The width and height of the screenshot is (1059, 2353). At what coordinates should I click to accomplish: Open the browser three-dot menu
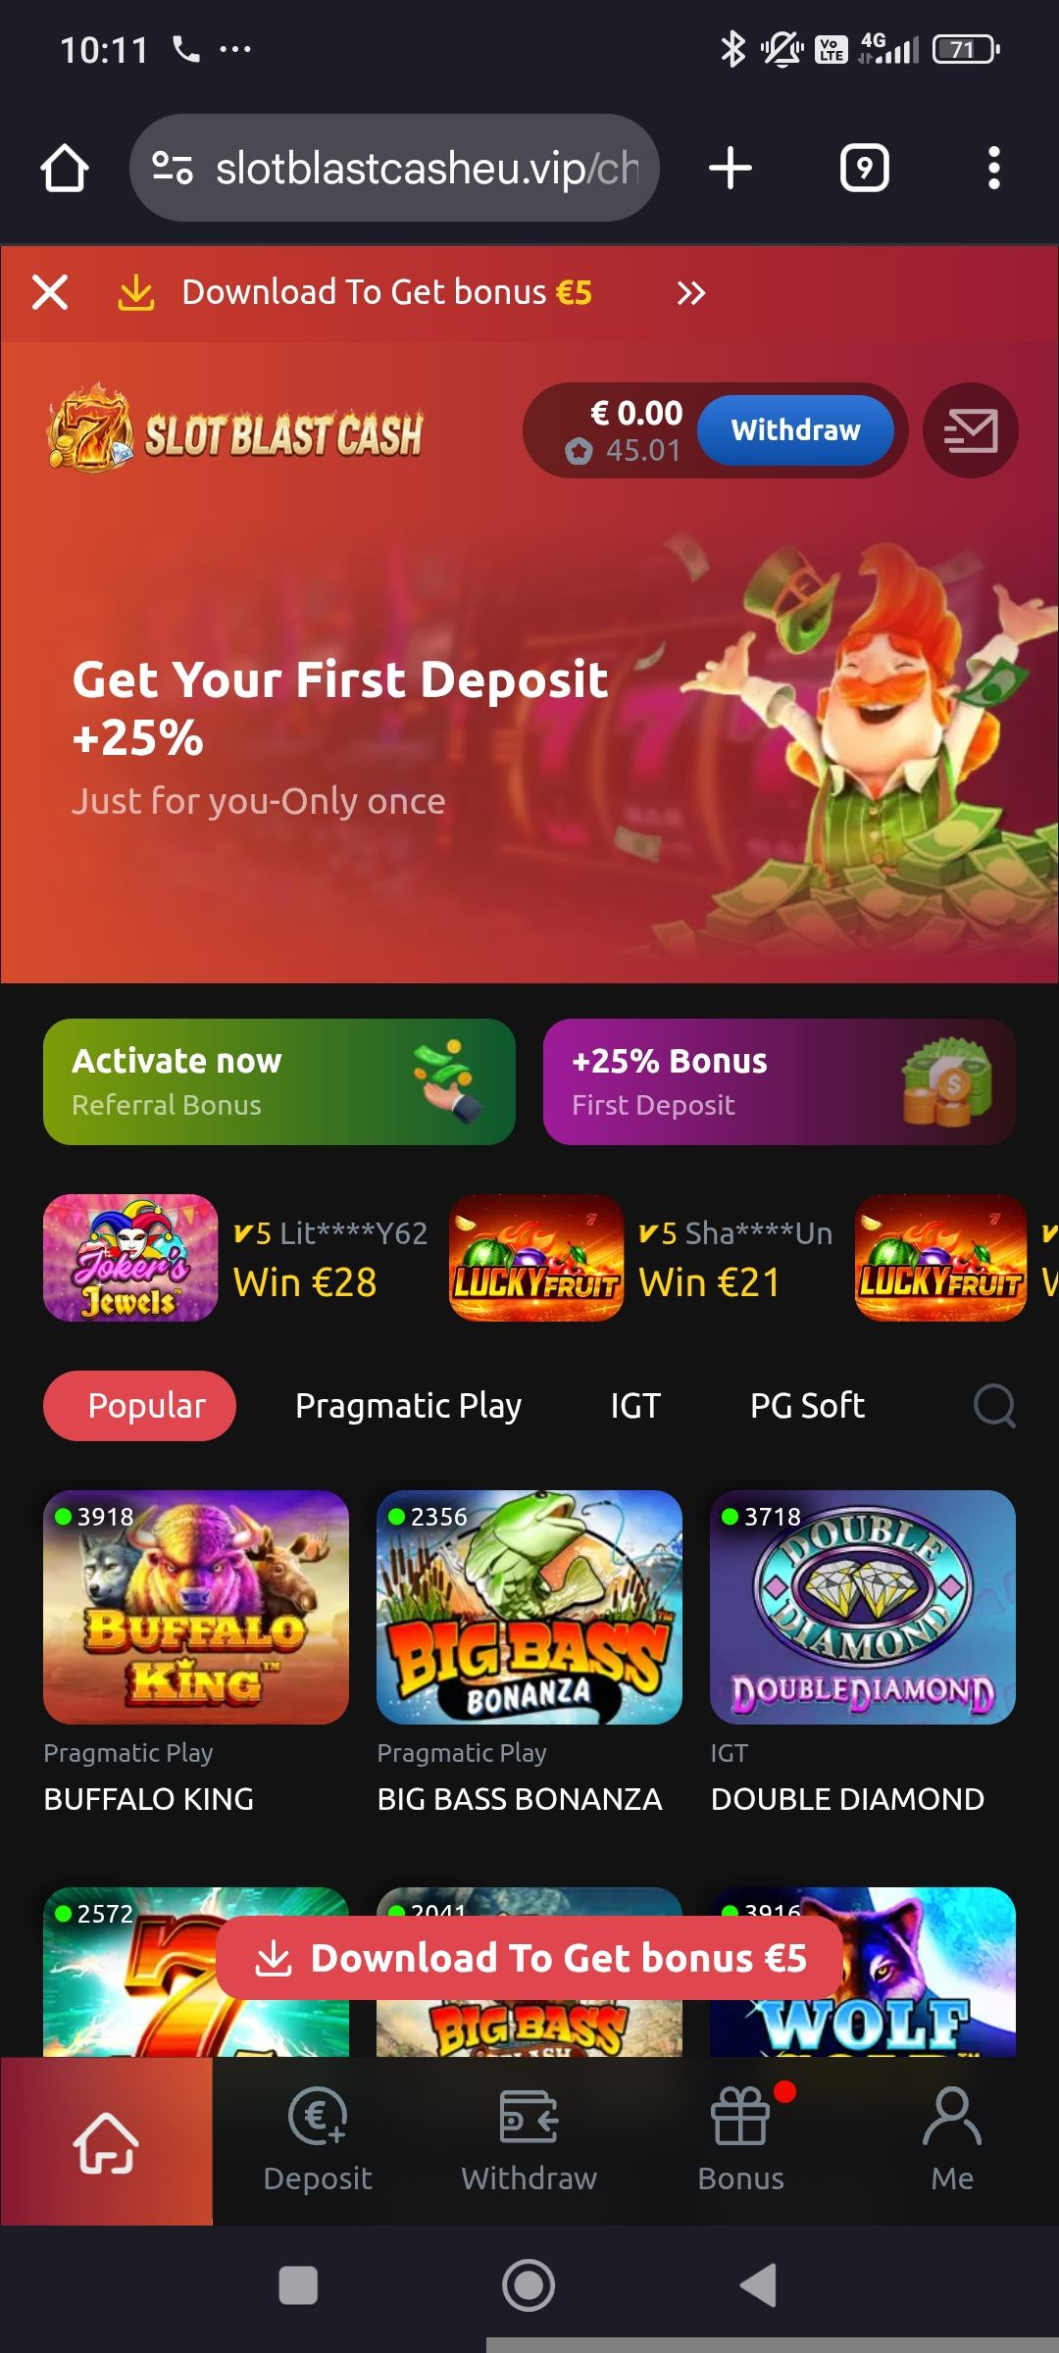coord(994,168)
